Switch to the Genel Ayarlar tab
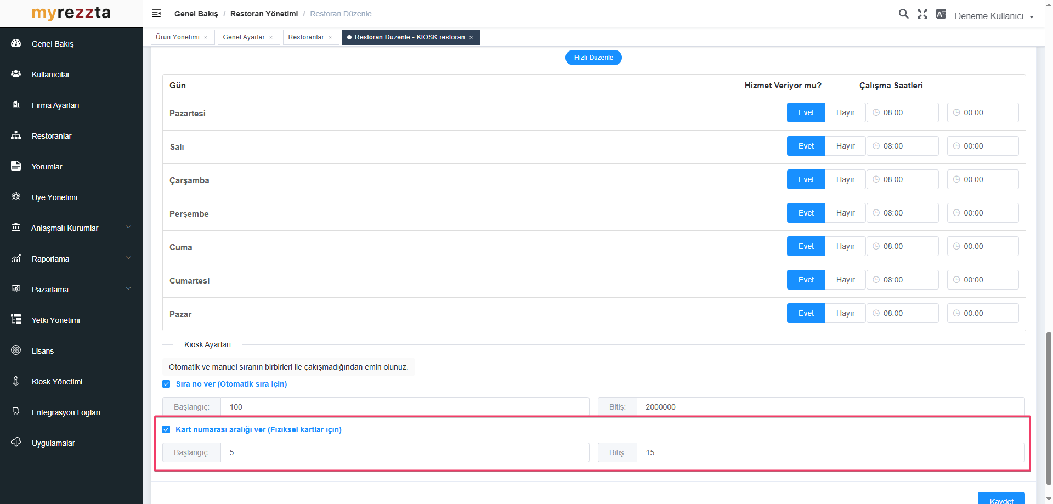The width and height of the screenshot is (1053, 504). click(244, 37)
